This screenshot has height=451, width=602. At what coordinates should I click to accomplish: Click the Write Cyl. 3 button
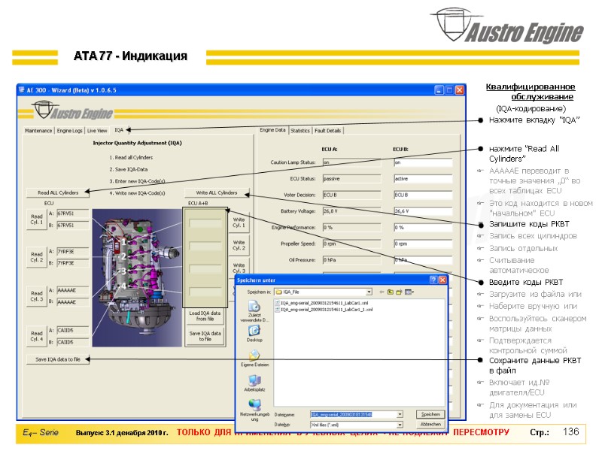[x=239, y=268]
